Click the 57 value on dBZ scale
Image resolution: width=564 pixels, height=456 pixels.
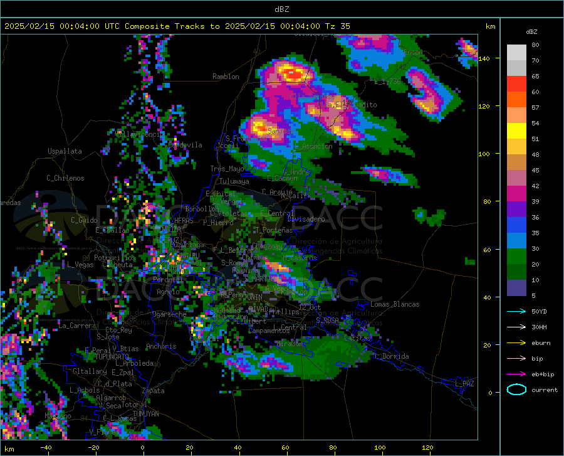pyautogui.click(x=535, y=107)
